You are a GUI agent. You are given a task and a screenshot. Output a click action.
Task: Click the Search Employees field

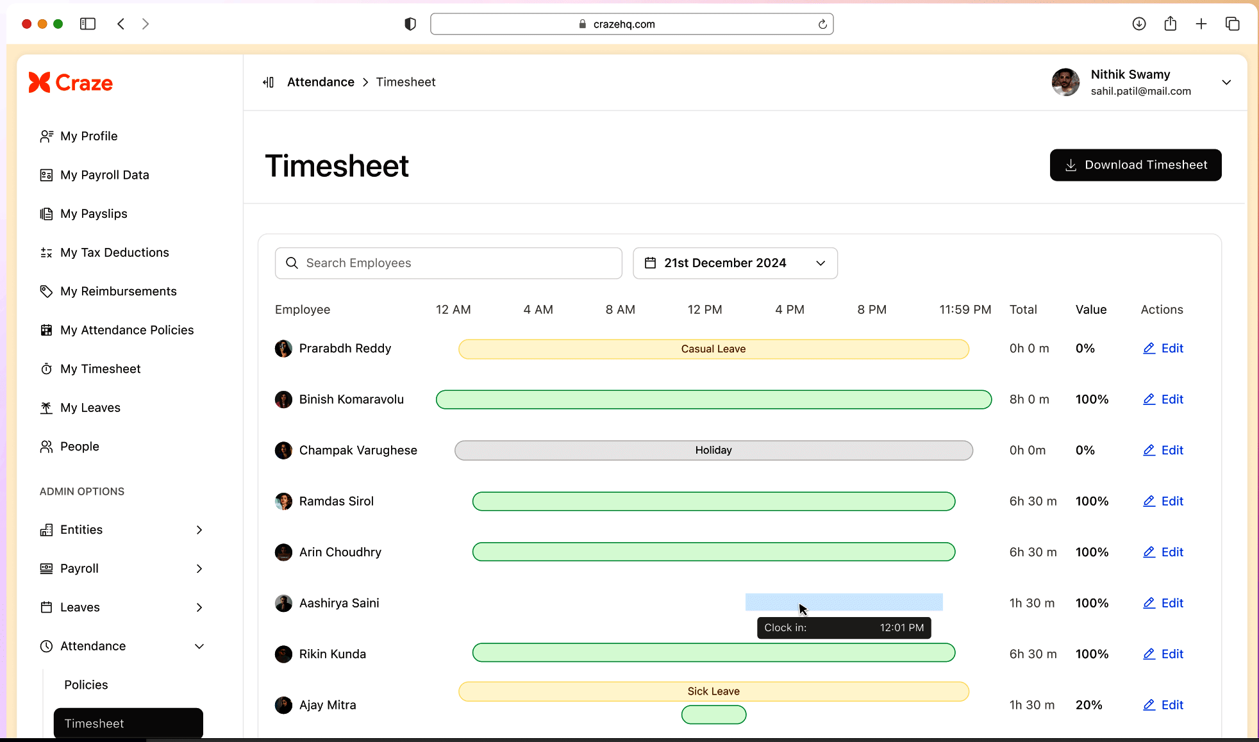click(x=449, y=263)
